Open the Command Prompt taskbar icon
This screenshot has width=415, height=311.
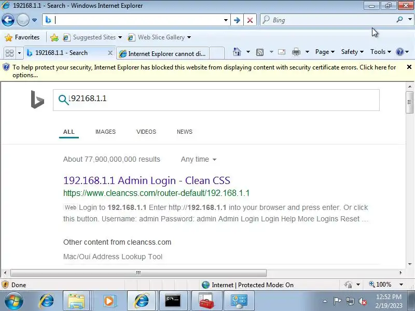coord(173,301)
